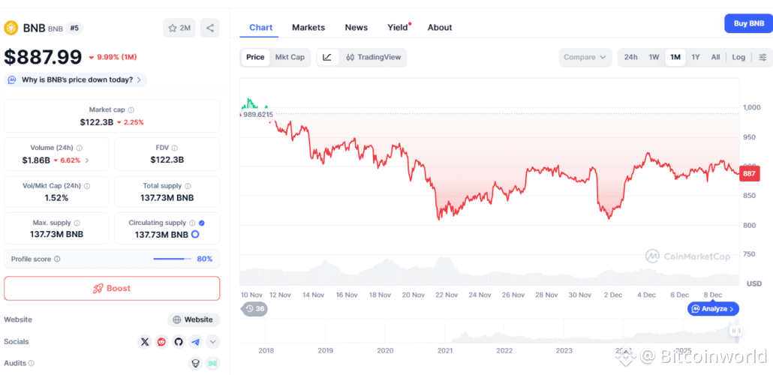This screenshot has height=375, width=773.
Task: Add BNB to watchlist with star button
Action: [179, 28]
